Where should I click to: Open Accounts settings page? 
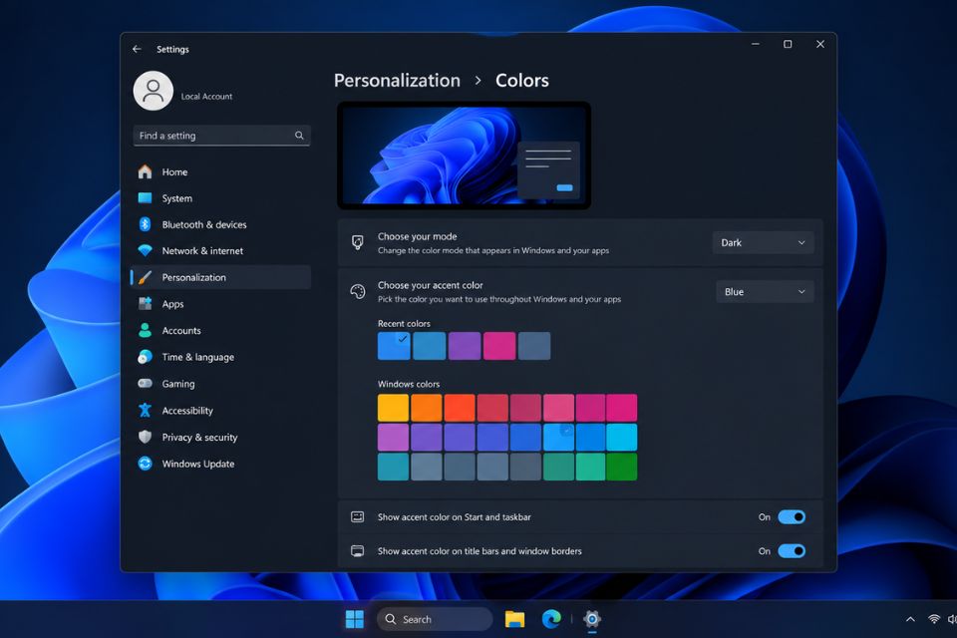[x=220, y=330]
